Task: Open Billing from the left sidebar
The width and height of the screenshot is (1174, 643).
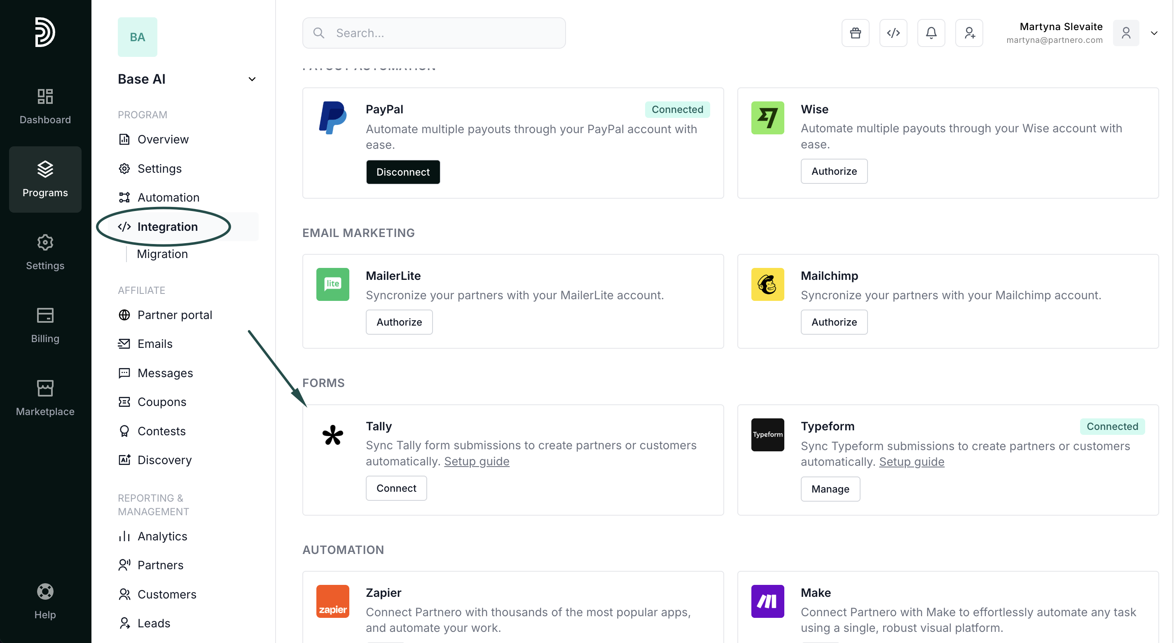Action: 45,325
